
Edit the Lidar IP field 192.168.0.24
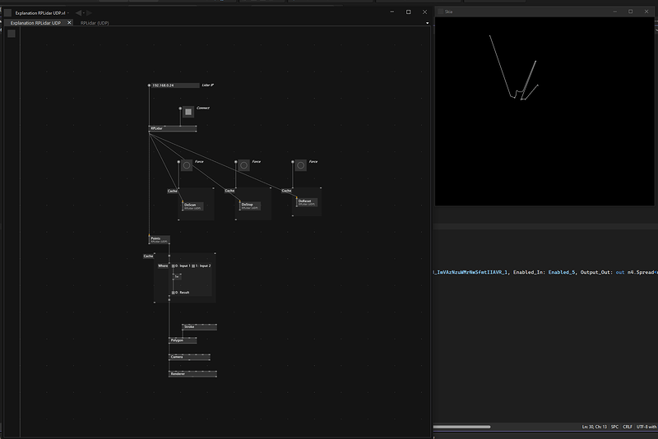tap(174, 85)
